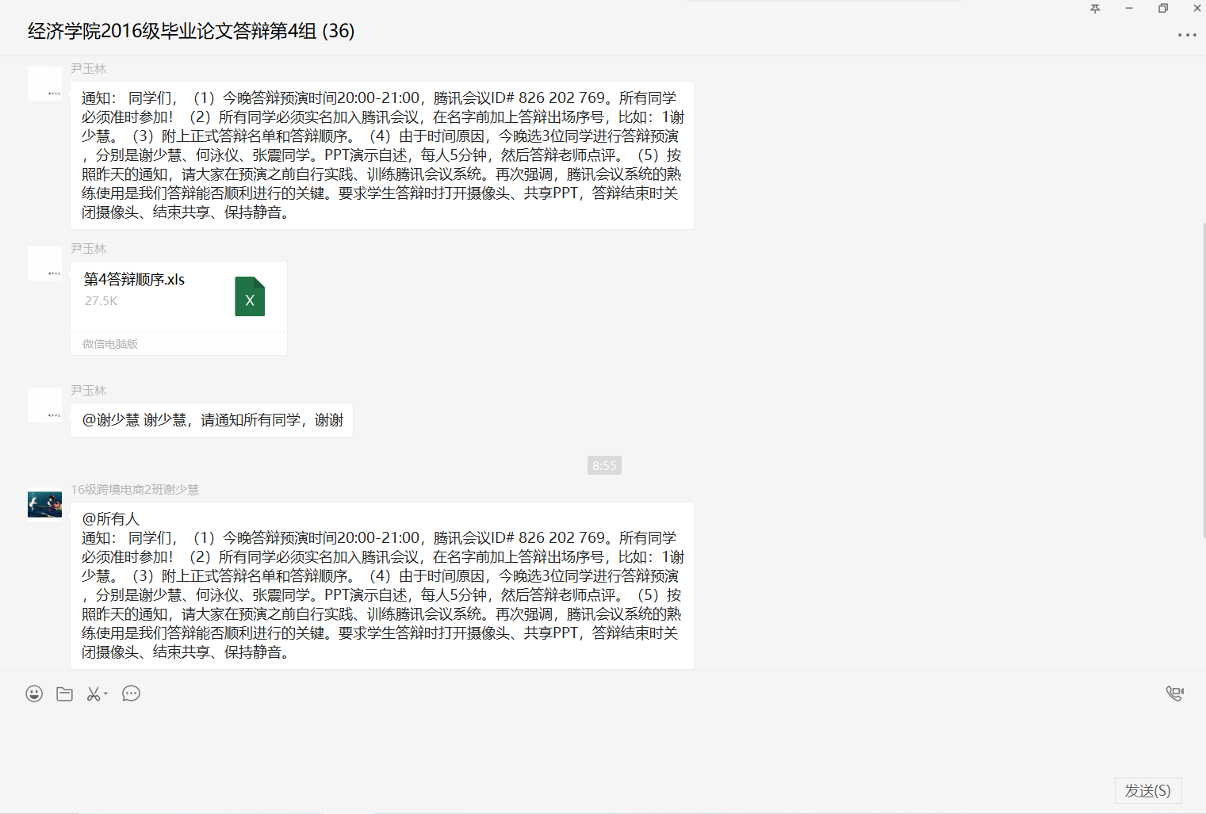Click the send file folder icon
The image size is (1206, 814).
65,694
